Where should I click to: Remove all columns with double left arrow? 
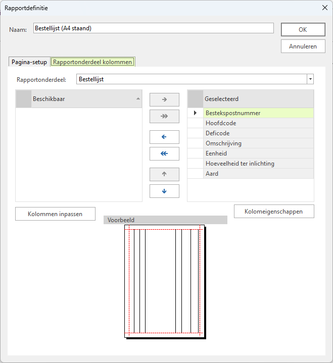tap(164, 153)
